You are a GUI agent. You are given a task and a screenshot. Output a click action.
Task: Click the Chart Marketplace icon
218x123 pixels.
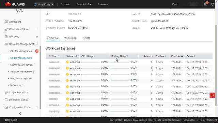click(6, 29)
